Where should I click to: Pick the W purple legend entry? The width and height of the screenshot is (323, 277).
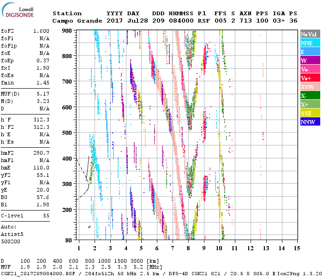pos(309,60)
